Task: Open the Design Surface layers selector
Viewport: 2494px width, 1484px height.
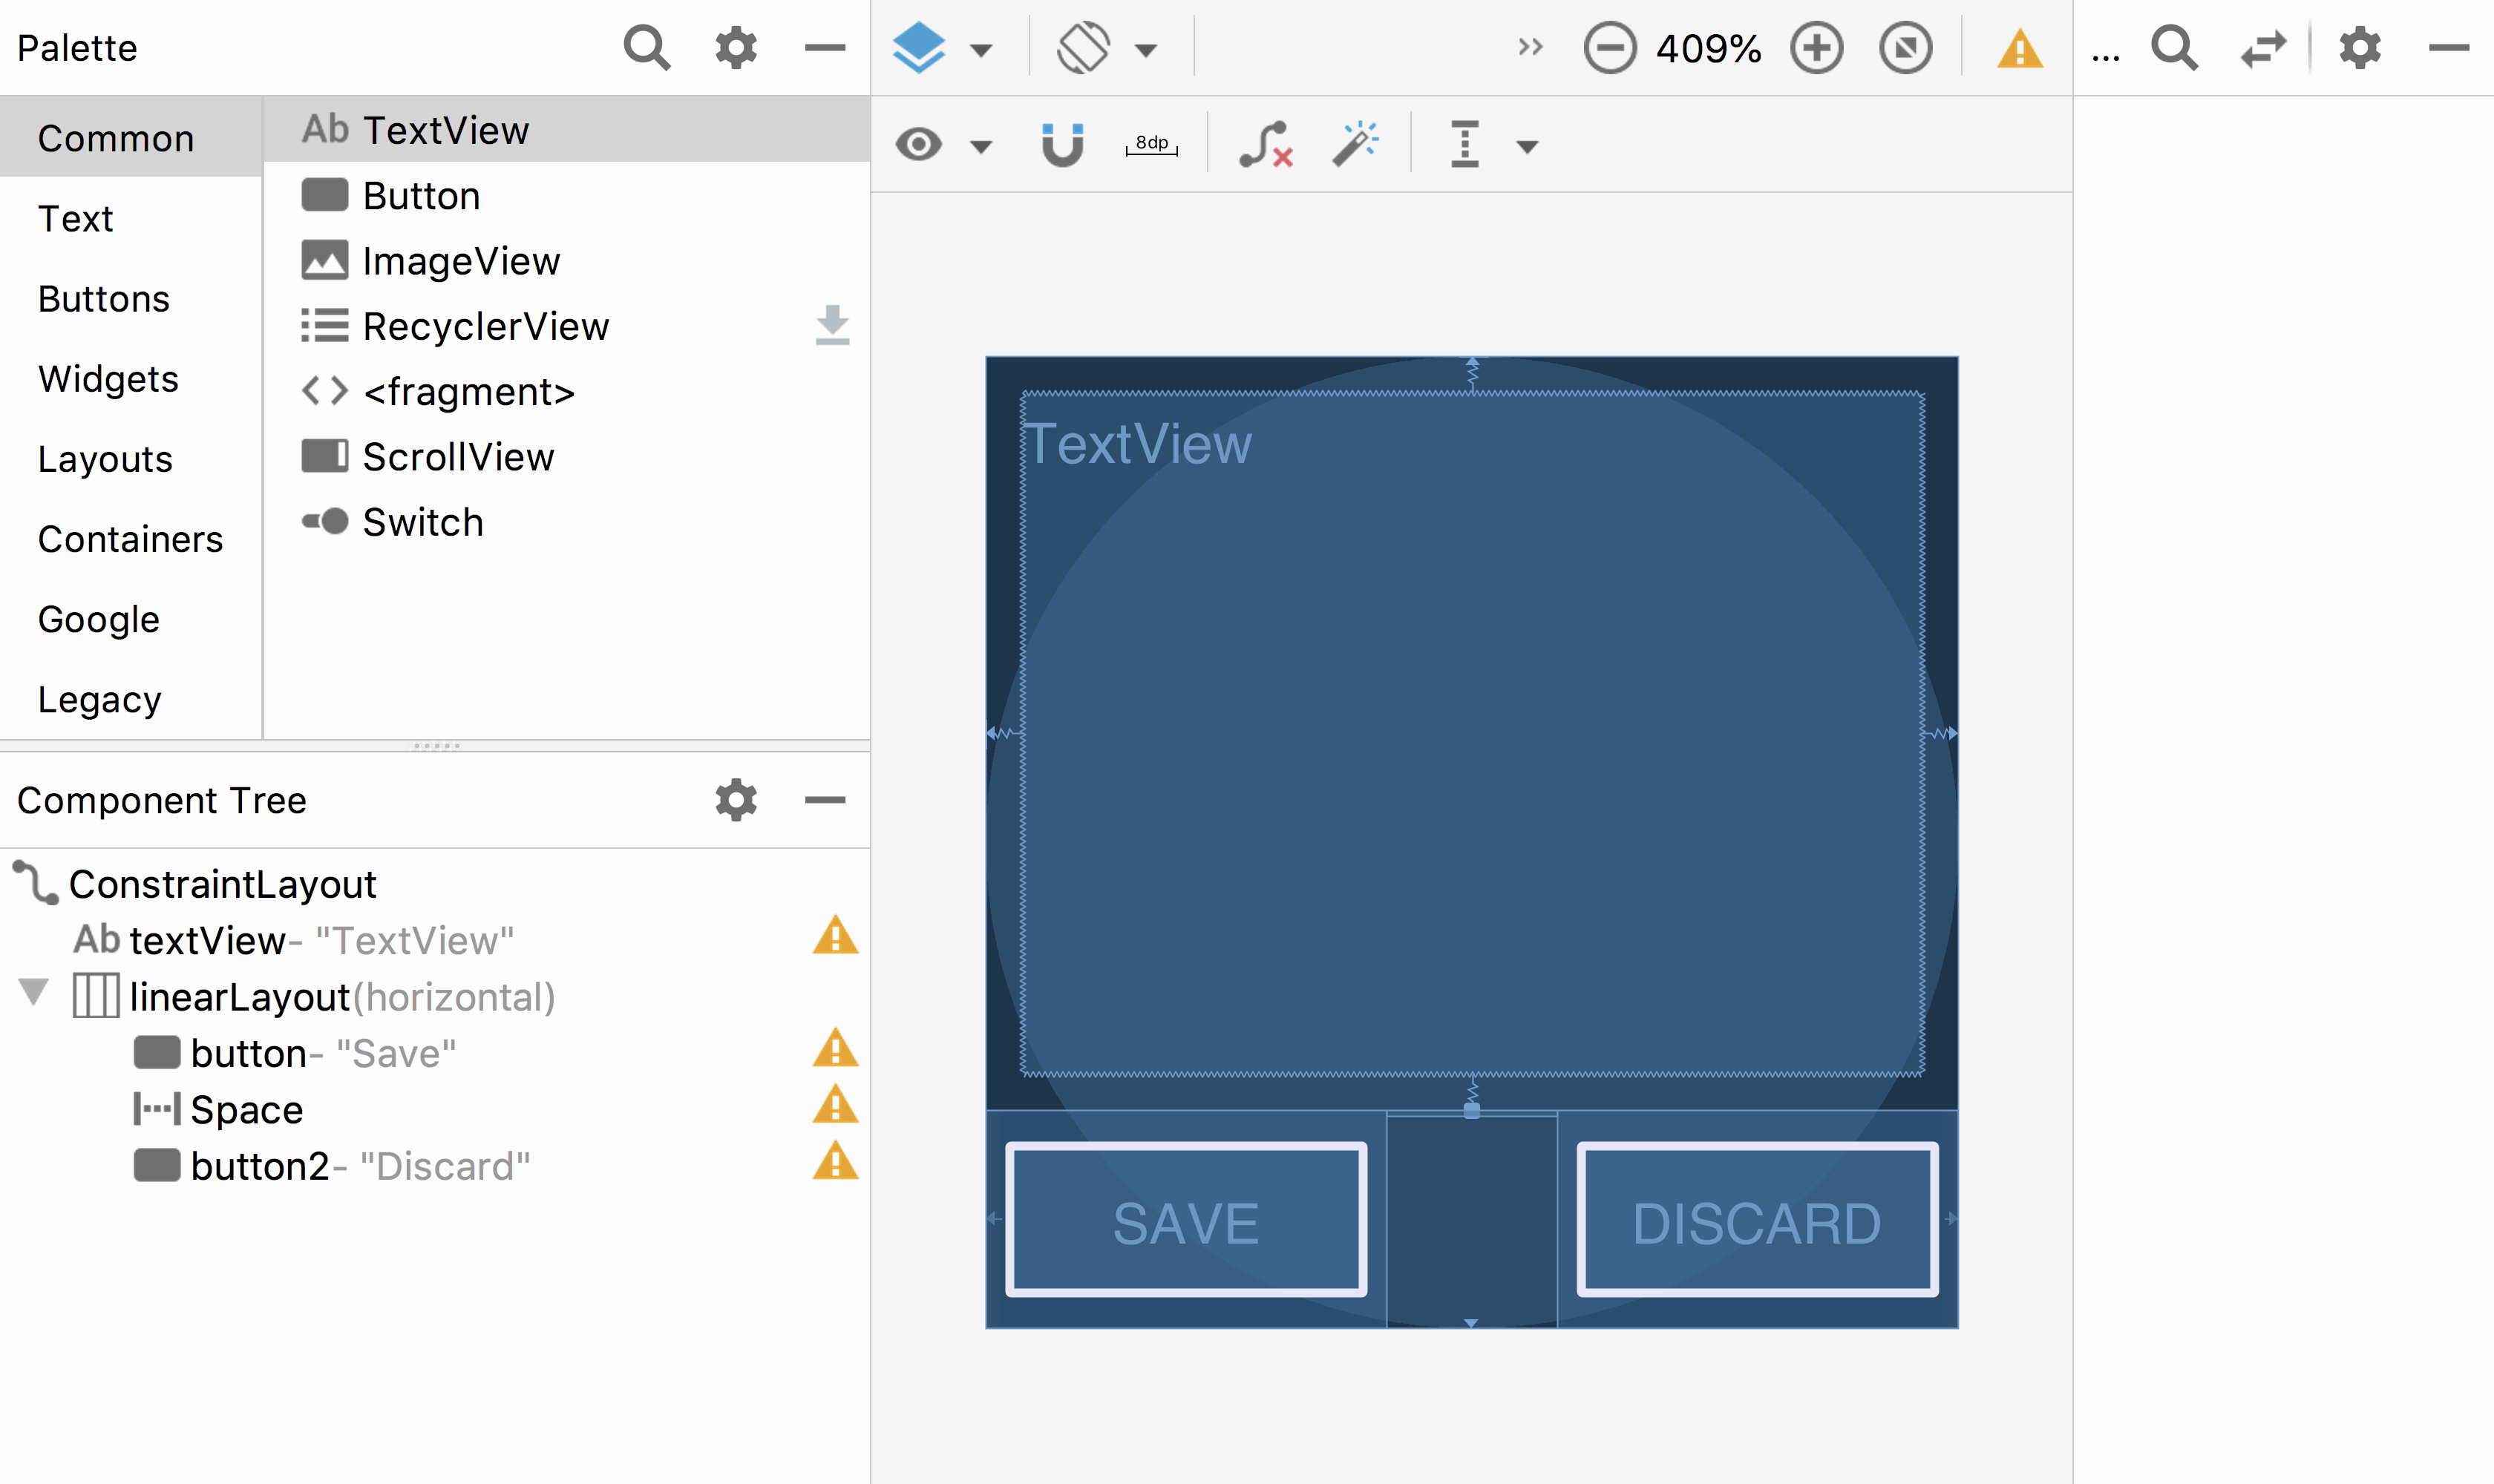Action: click(918, 48)
